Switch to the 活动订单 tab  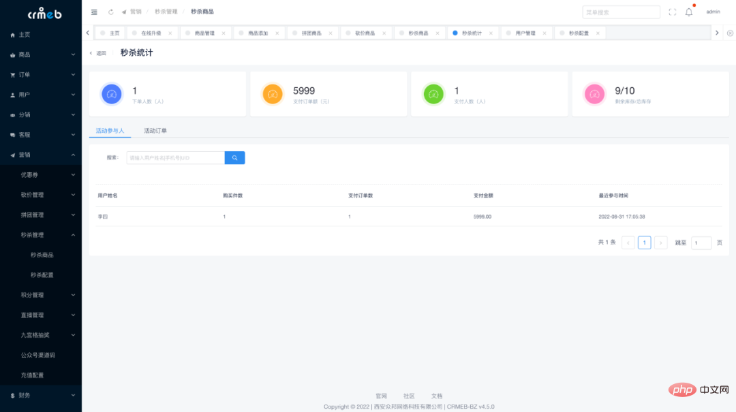tap(155, 131)
